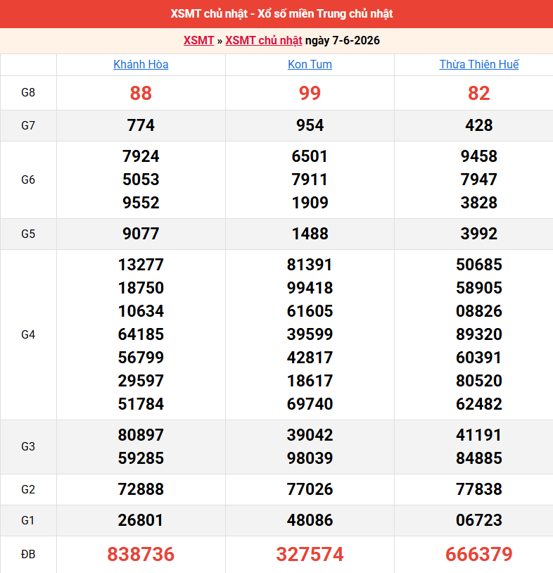This screenshot has width=553, height=573.
Task: Open the XSMT breadcrumb link
Action: point(198,40)
